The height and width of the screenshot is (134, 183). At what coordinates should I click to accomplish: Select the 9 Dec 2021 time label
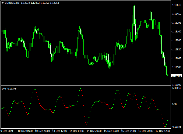pyautogui.click(x=7, y=131)
